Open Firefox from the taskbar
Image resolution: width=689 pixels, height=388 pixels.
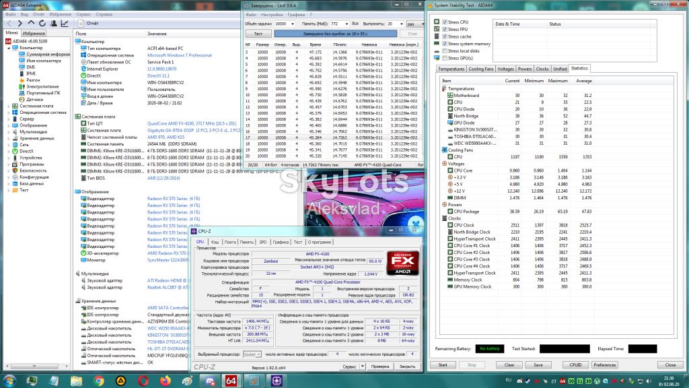point(166,381)
